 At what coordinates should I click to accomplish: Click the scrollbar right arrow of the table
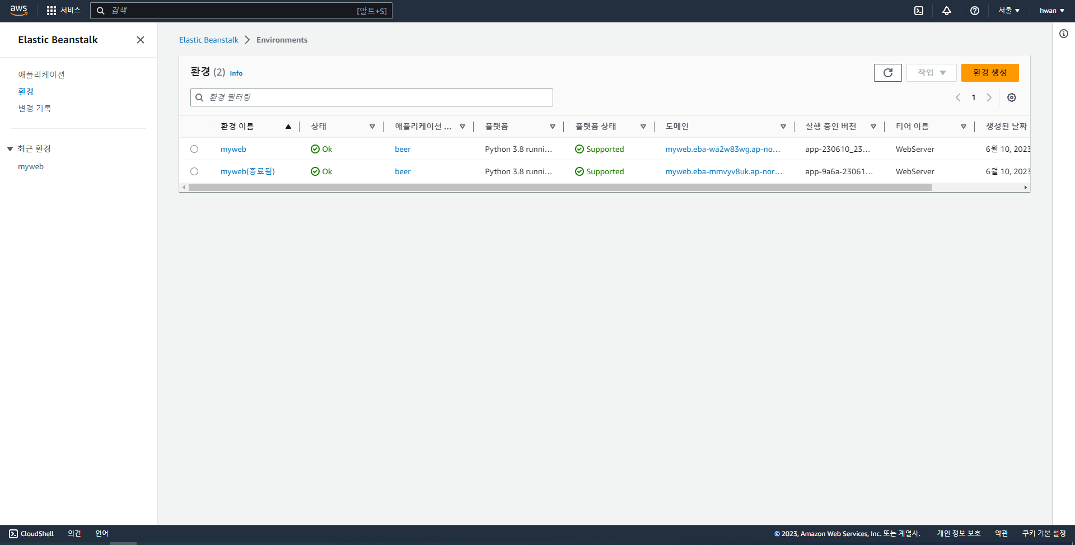pyautogui.click(x=1026, y=188)
